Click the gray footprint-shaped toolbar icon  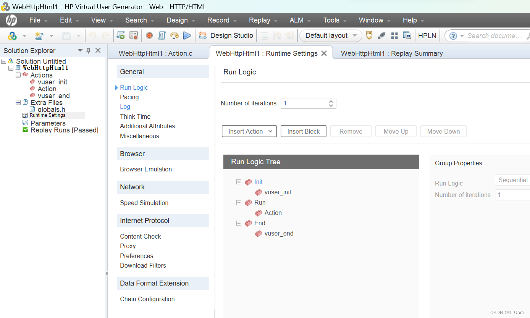coord(381,36)
